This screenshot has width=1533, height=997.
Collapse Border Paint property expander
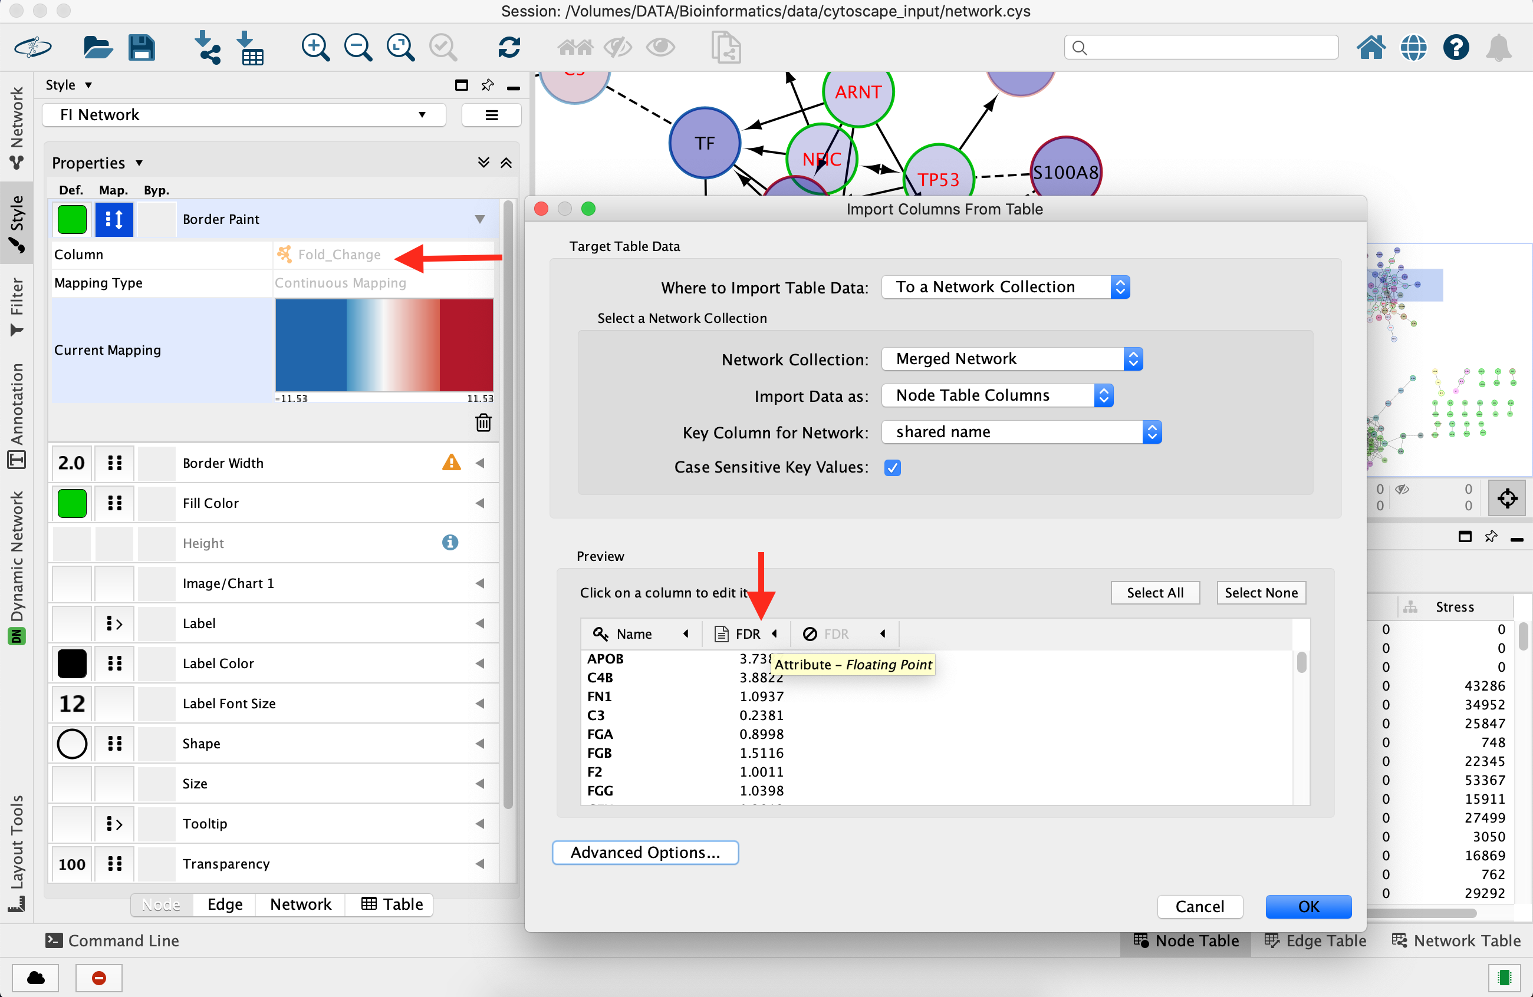(x=479, y=219)
